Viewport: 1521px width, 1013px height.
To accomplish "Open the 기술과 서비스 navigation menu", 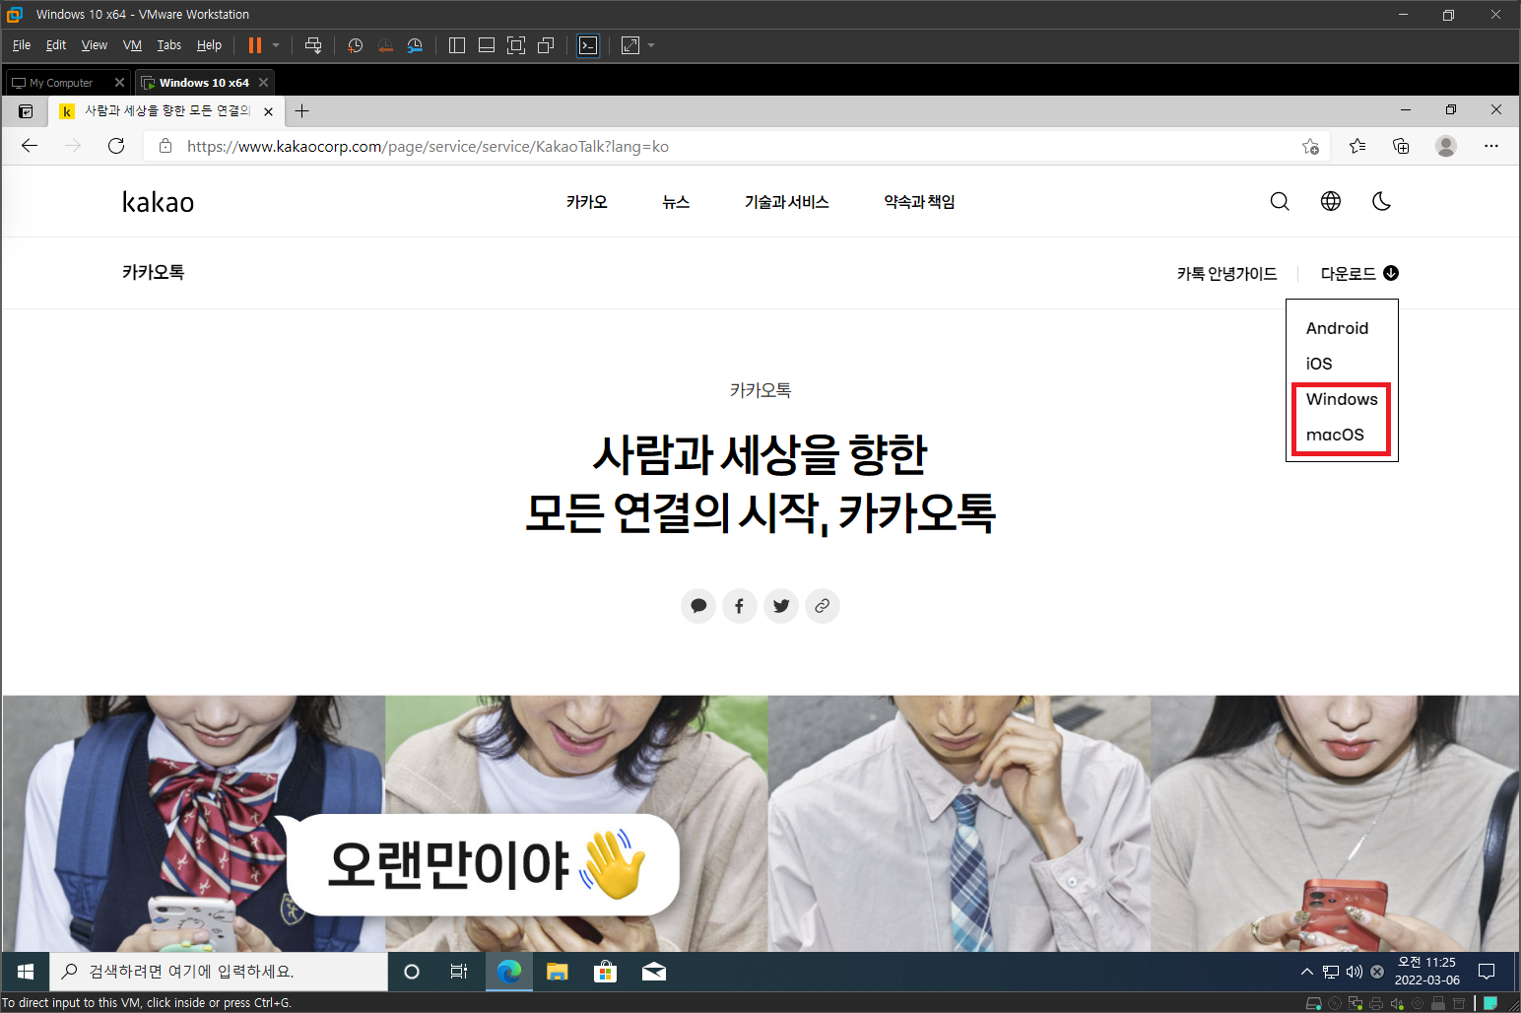I will click(786, 202).
